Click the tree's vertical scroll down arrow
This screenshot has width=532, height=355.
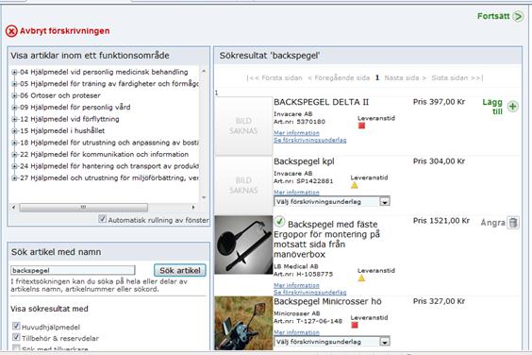point(204,197)
